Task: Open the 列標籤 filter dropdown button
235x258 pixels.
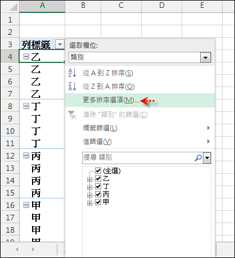Action: pyautogui.click(x=60, y=44)
